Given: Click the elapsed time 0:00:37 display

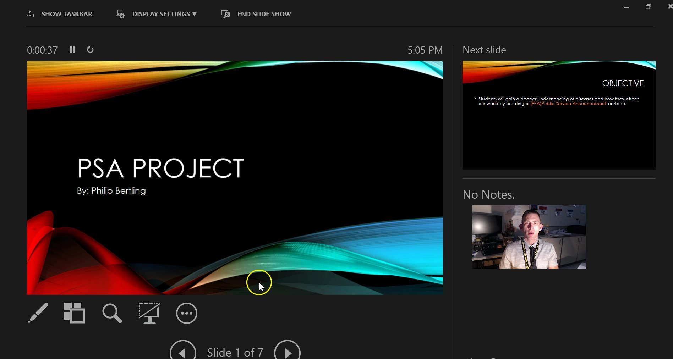Looking at the screenshot, I should [x=42, y=50].
